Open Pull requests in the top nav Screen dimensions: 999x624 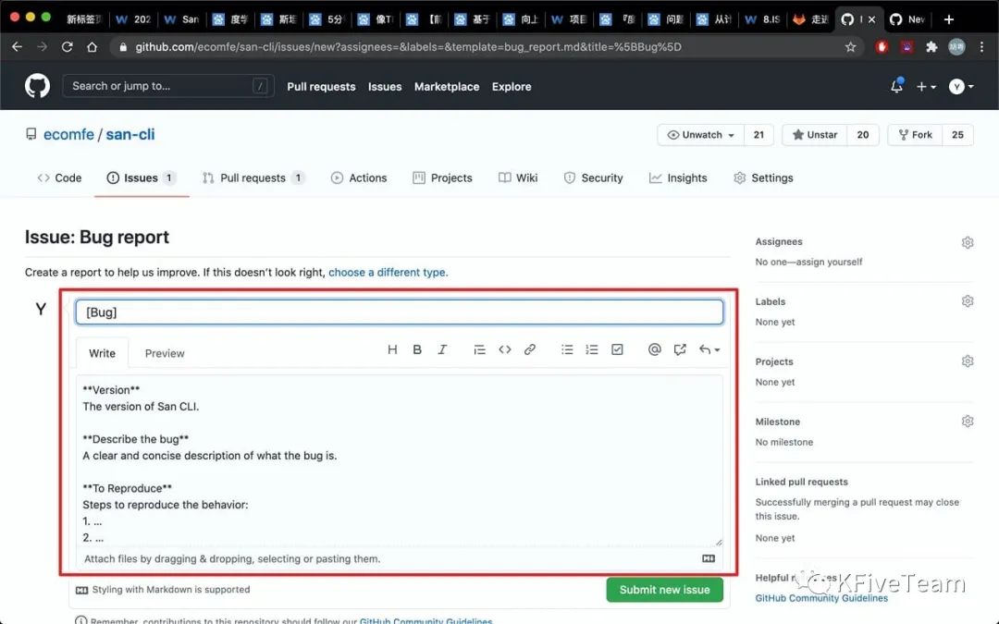tap(321, 87)
